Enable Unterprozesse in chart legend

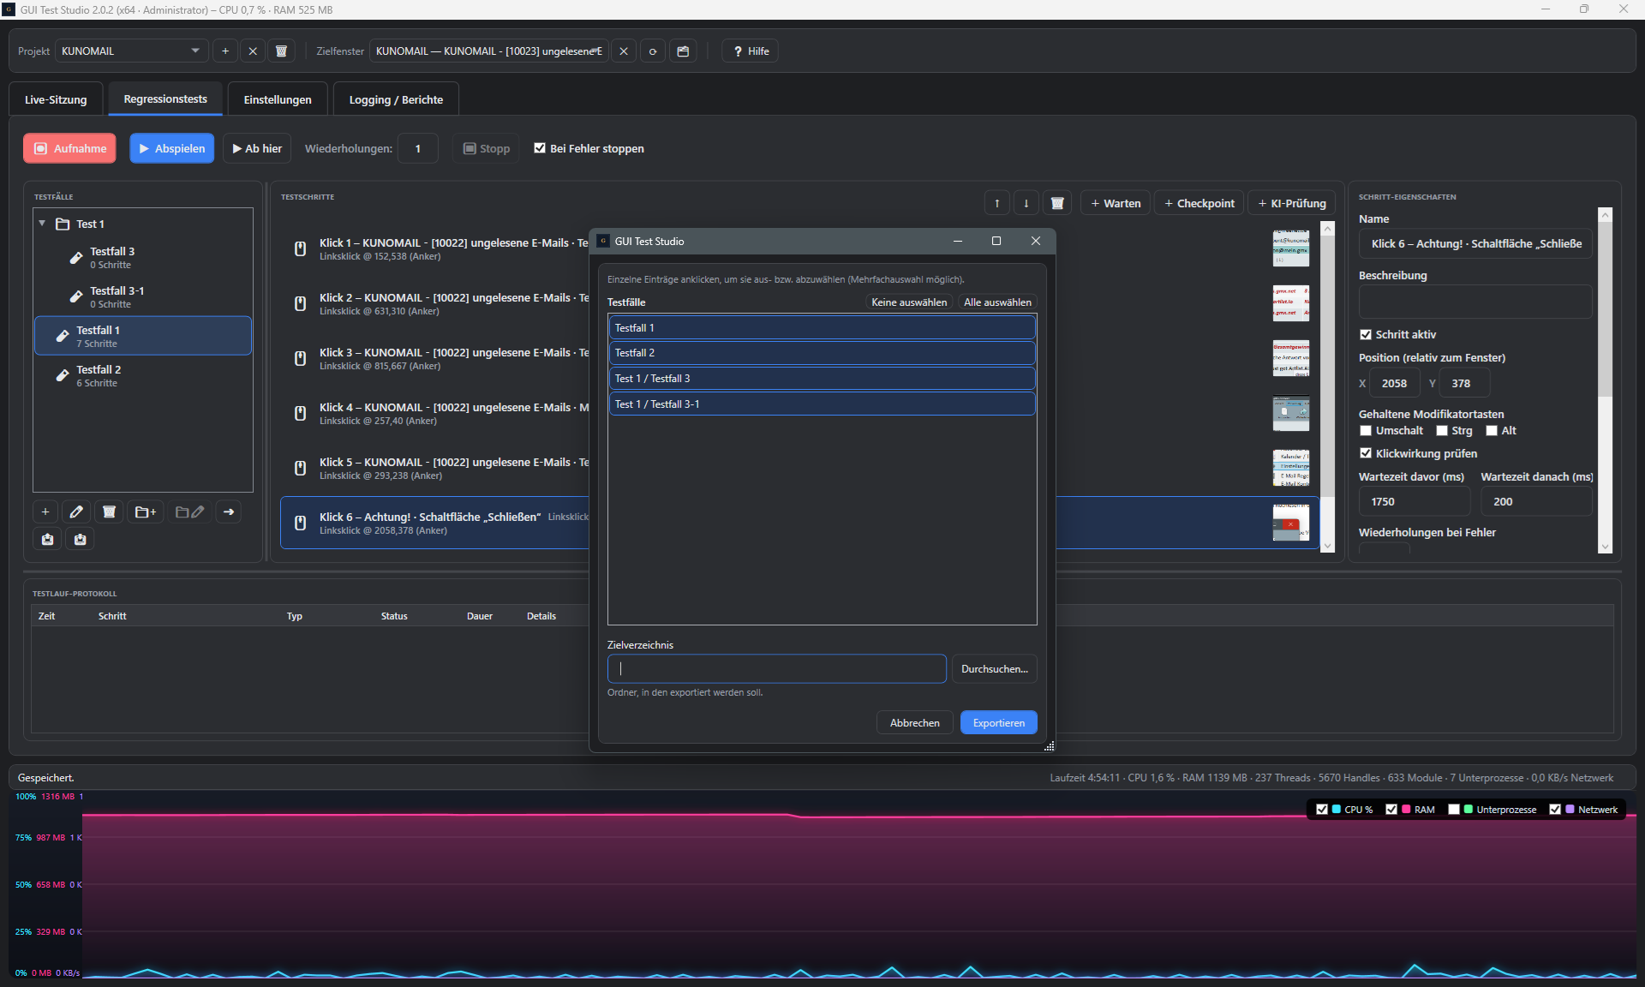pyautogui.click(x=1454, y=810)
